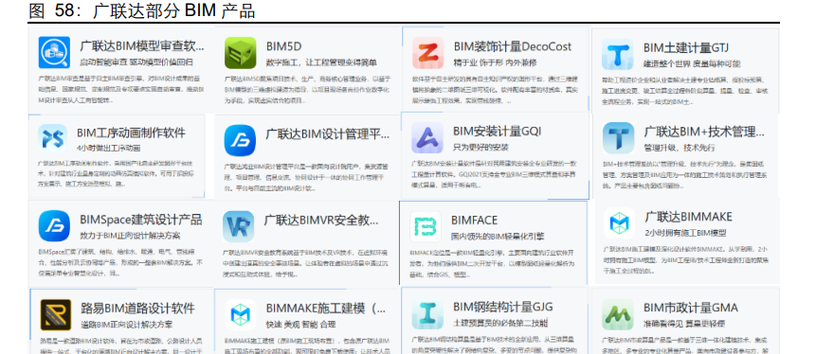Open the 广联达BIM+技术管理... title
The image size is (816, 354).
[704, 131]
